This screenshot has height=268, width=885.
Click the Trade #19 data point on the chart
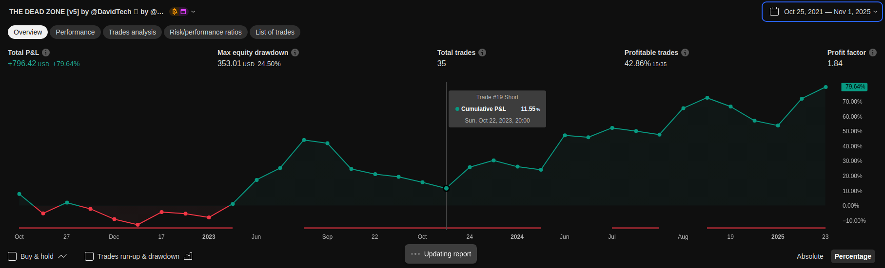(446, 188)
